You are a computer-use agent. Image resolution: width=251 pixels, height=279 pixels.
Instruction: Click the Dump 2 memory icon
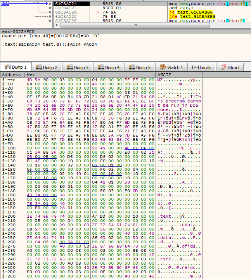coord(38,68)
